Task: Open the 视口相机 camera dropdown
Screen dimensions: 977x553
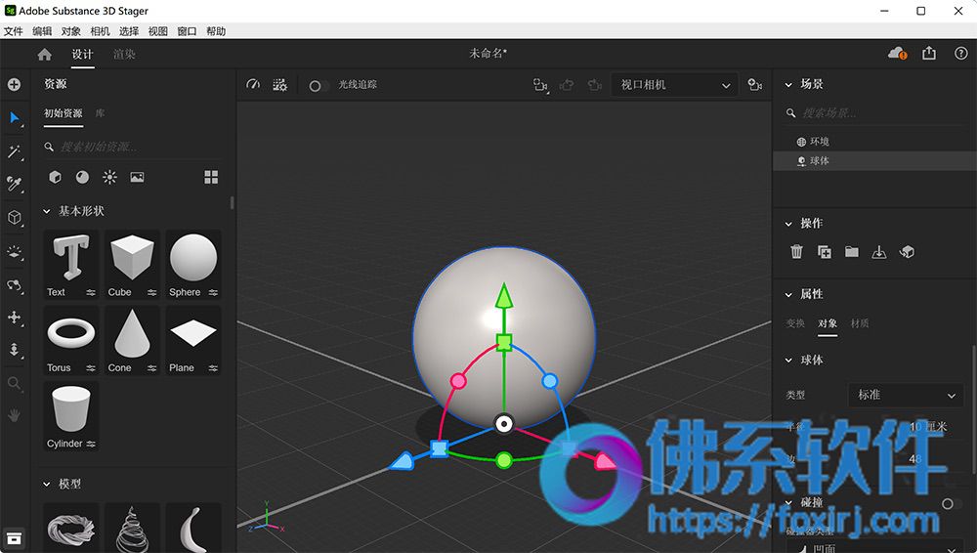Action: (x=674, y=85)
